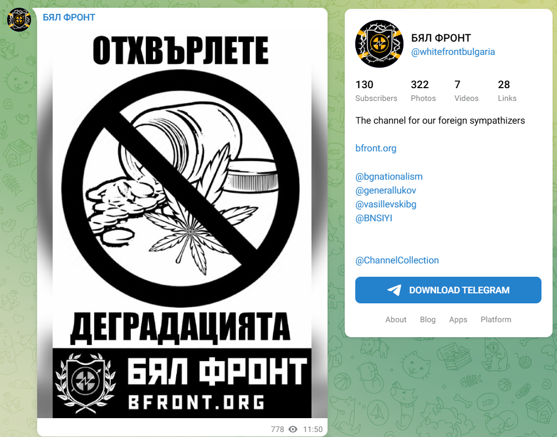Viewport: 557px width, 437px height.
Task: Open the large channel logo in info card
Action: (380, 44)
